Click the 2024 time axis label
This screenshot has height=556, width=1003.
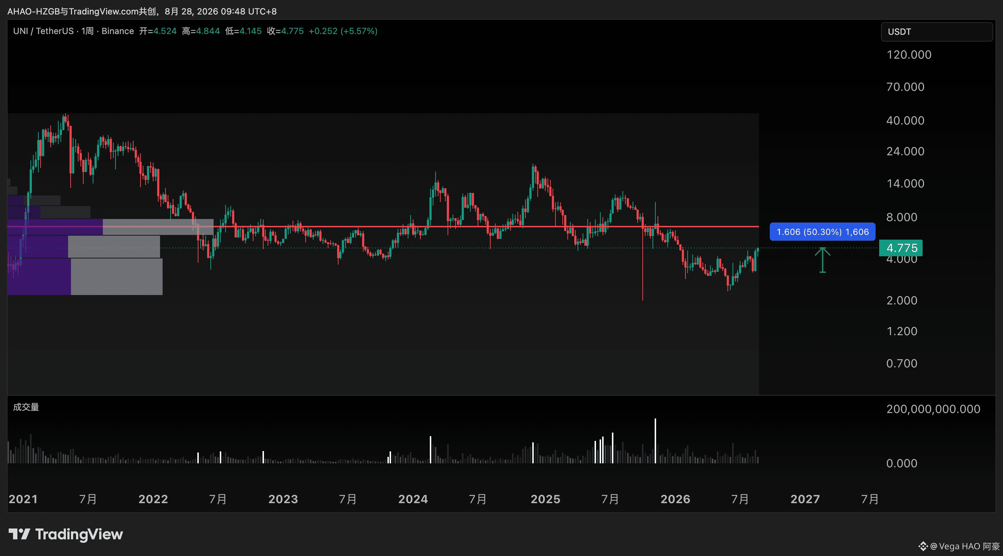tap(413, 499)
